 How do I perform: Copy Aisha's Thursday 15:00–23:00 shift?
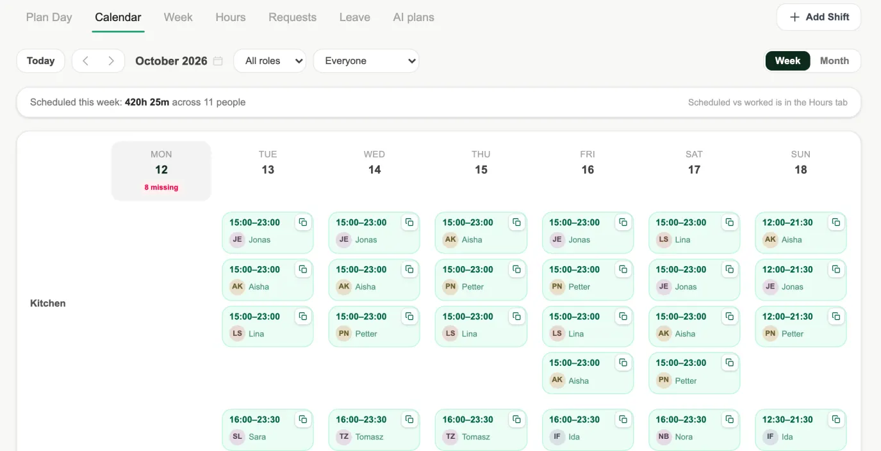[x=516, y=223]
